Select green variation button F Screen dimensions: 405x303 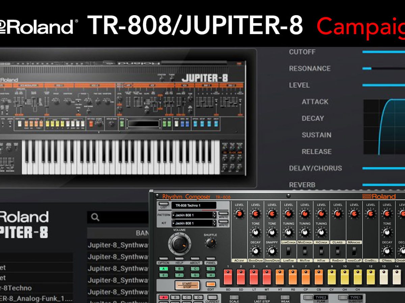[179, 275]
